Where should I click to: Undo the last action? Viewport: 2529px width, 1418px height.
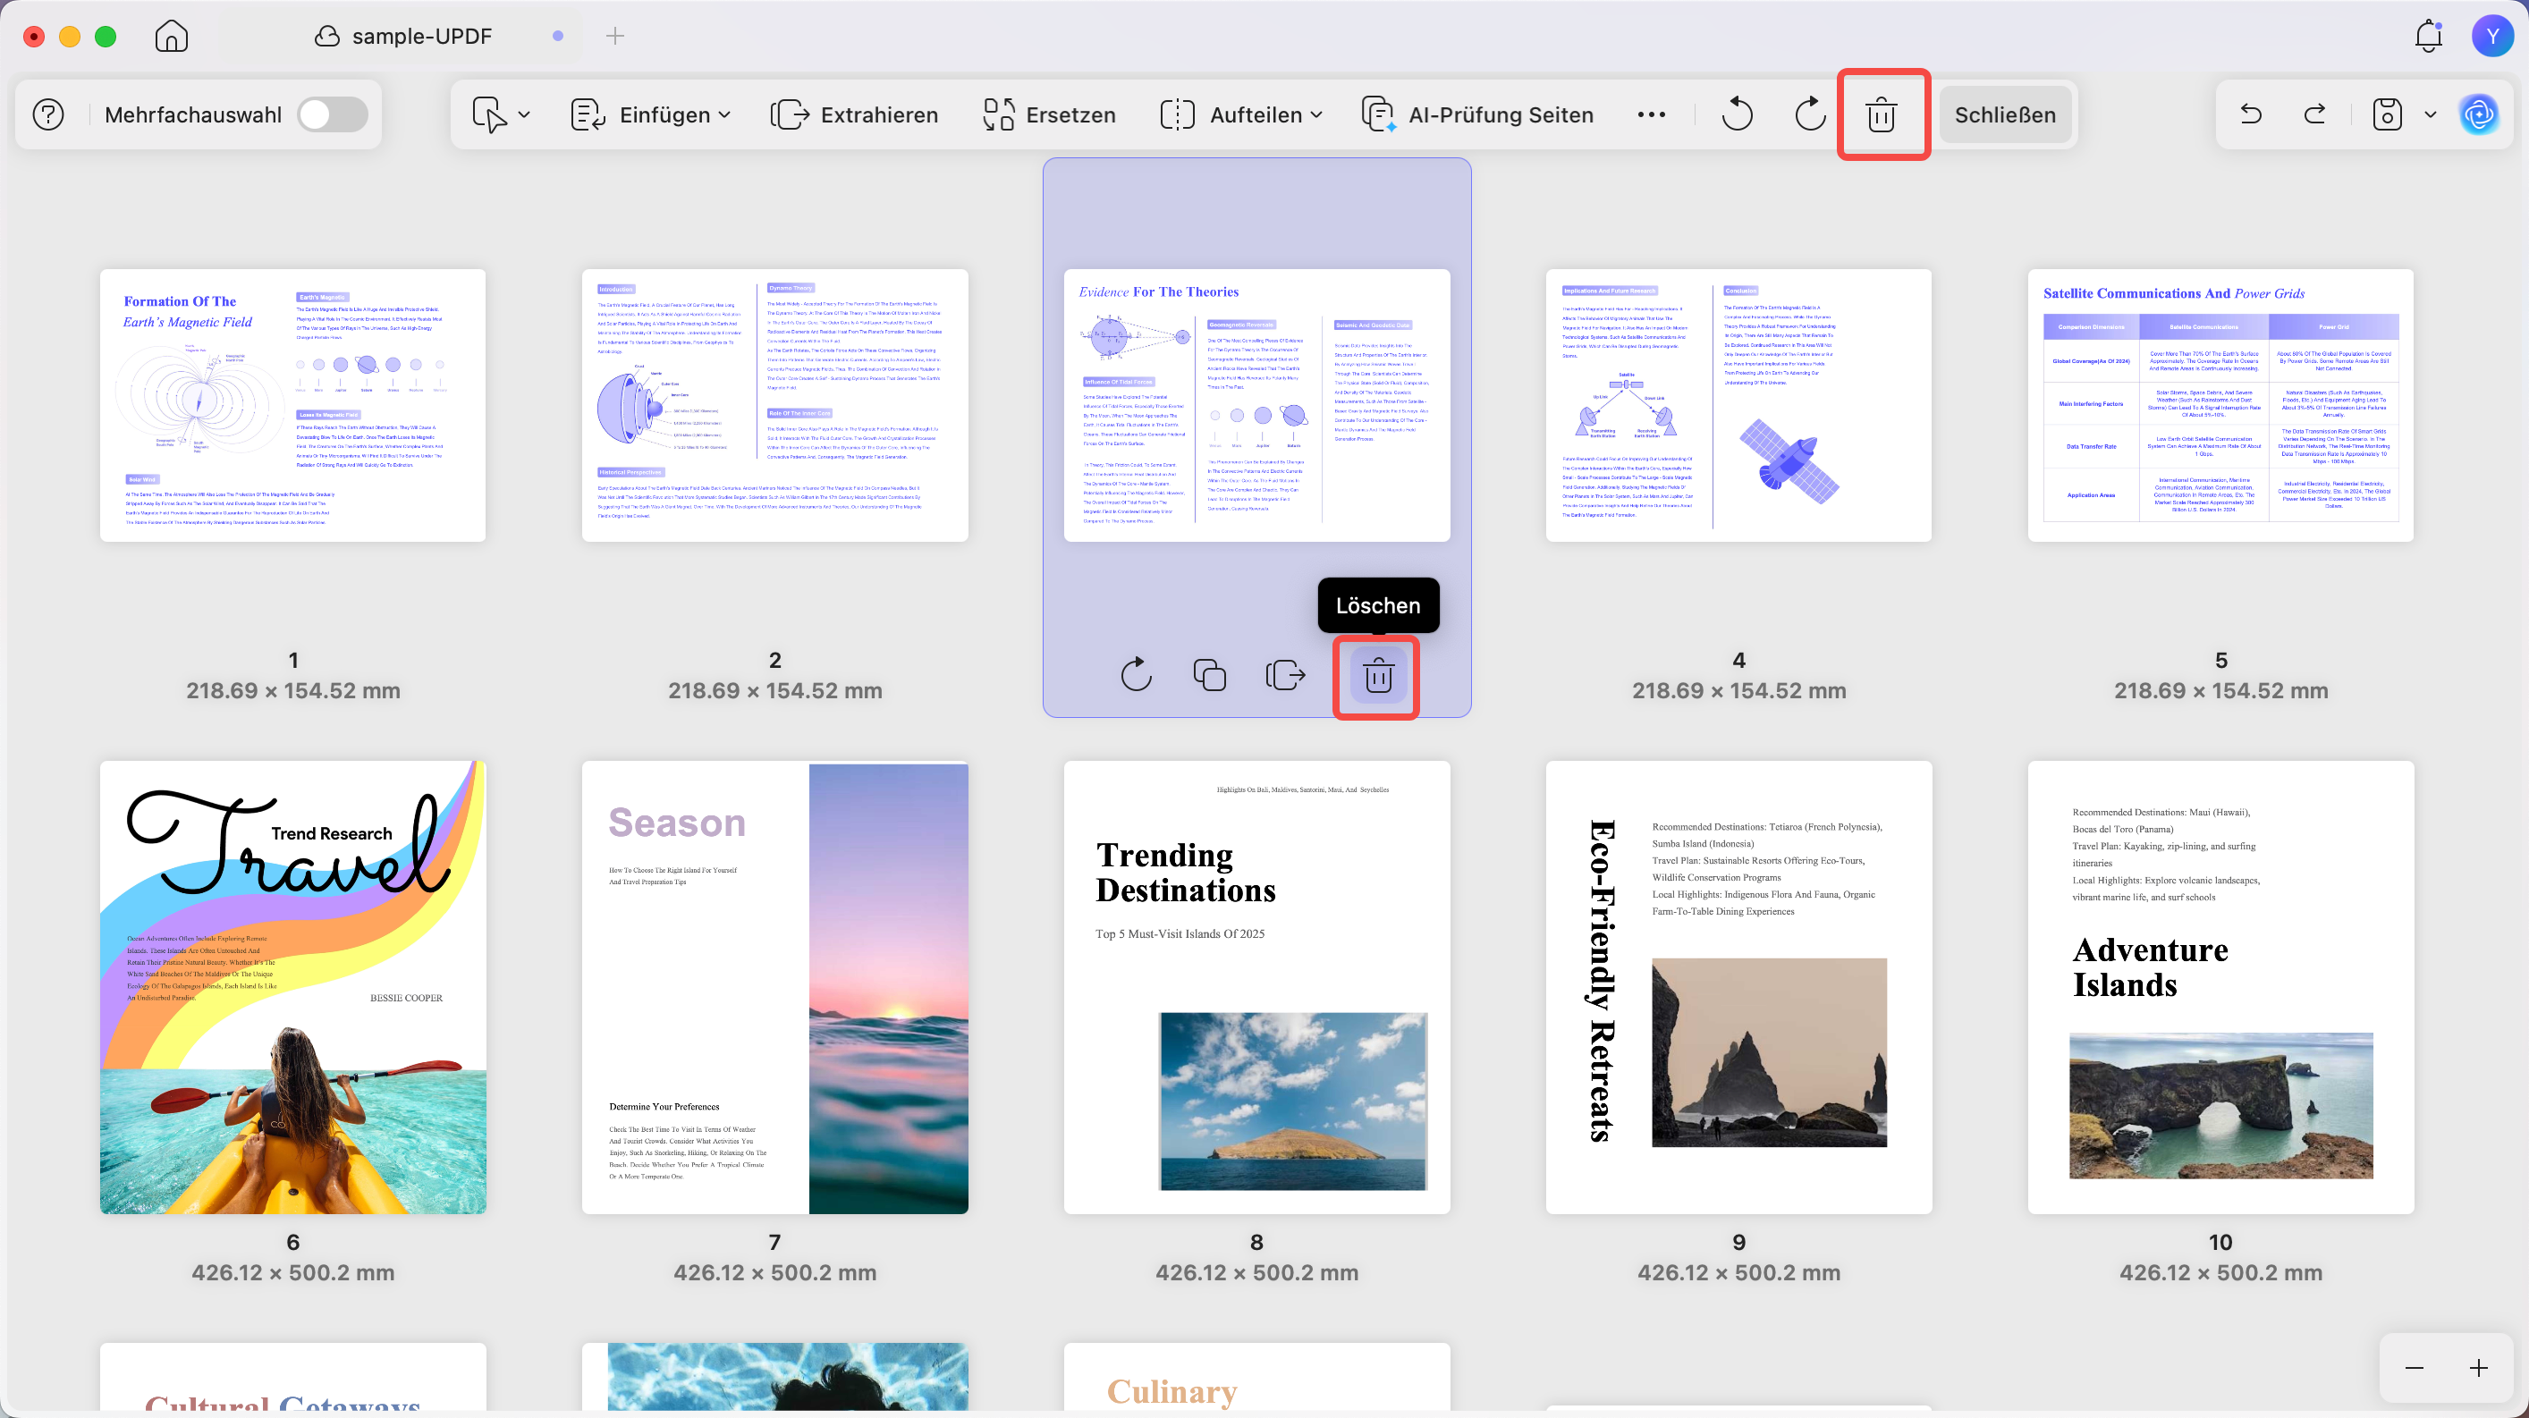(2251, 114)
